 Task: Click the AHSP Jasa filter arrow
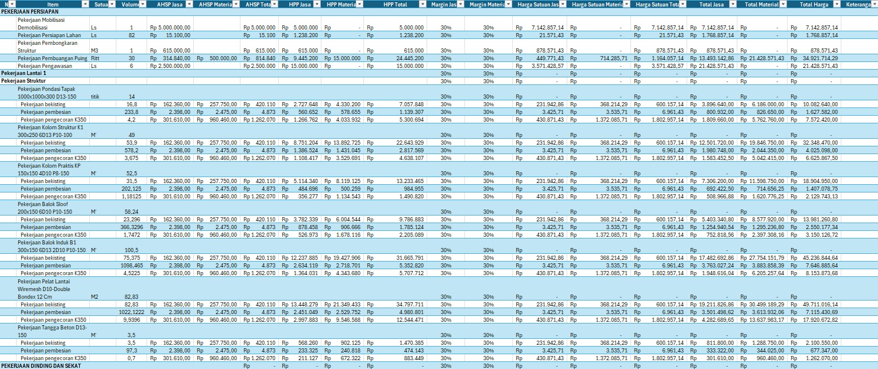[x=190, y=4]
